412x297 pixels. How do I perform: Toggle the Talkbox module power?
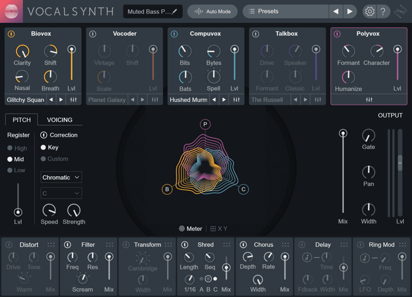click(x=255, y=34)
